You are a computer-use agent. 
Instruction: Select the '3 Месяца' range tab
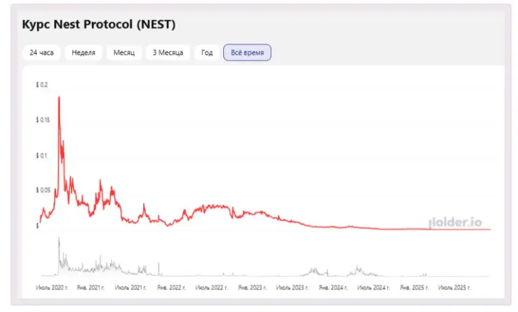[168, 53]
